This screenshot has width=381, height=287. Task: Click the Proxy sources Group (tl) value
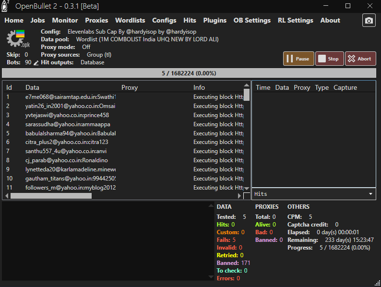(x=99, y=55)
